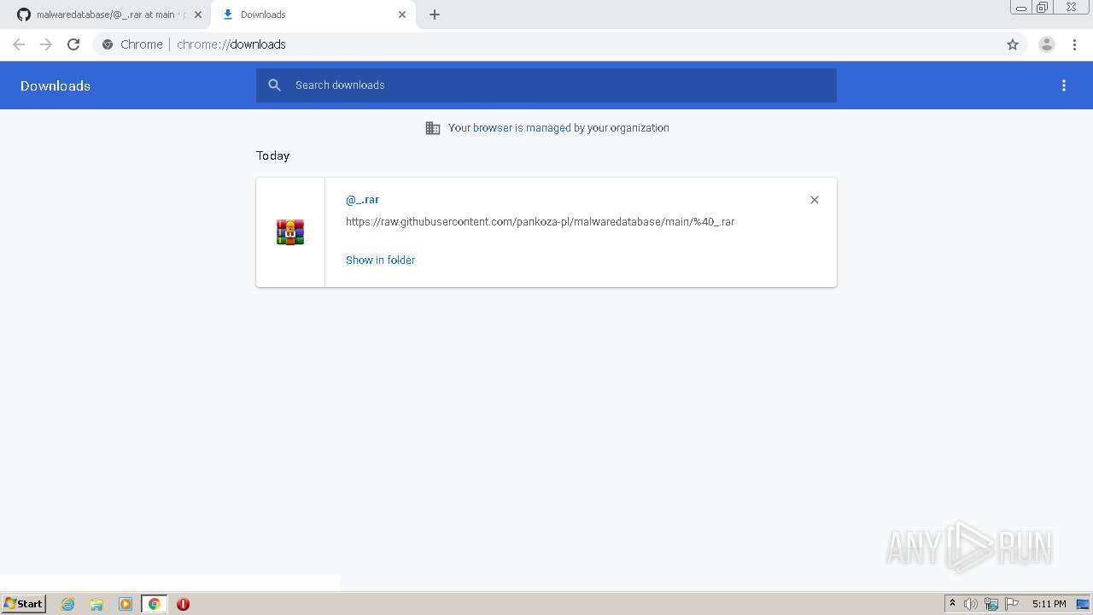The width and height of the screenshot is (1093, 615).
Task: Open the Windows Start menu
Action: pos(24,604)
